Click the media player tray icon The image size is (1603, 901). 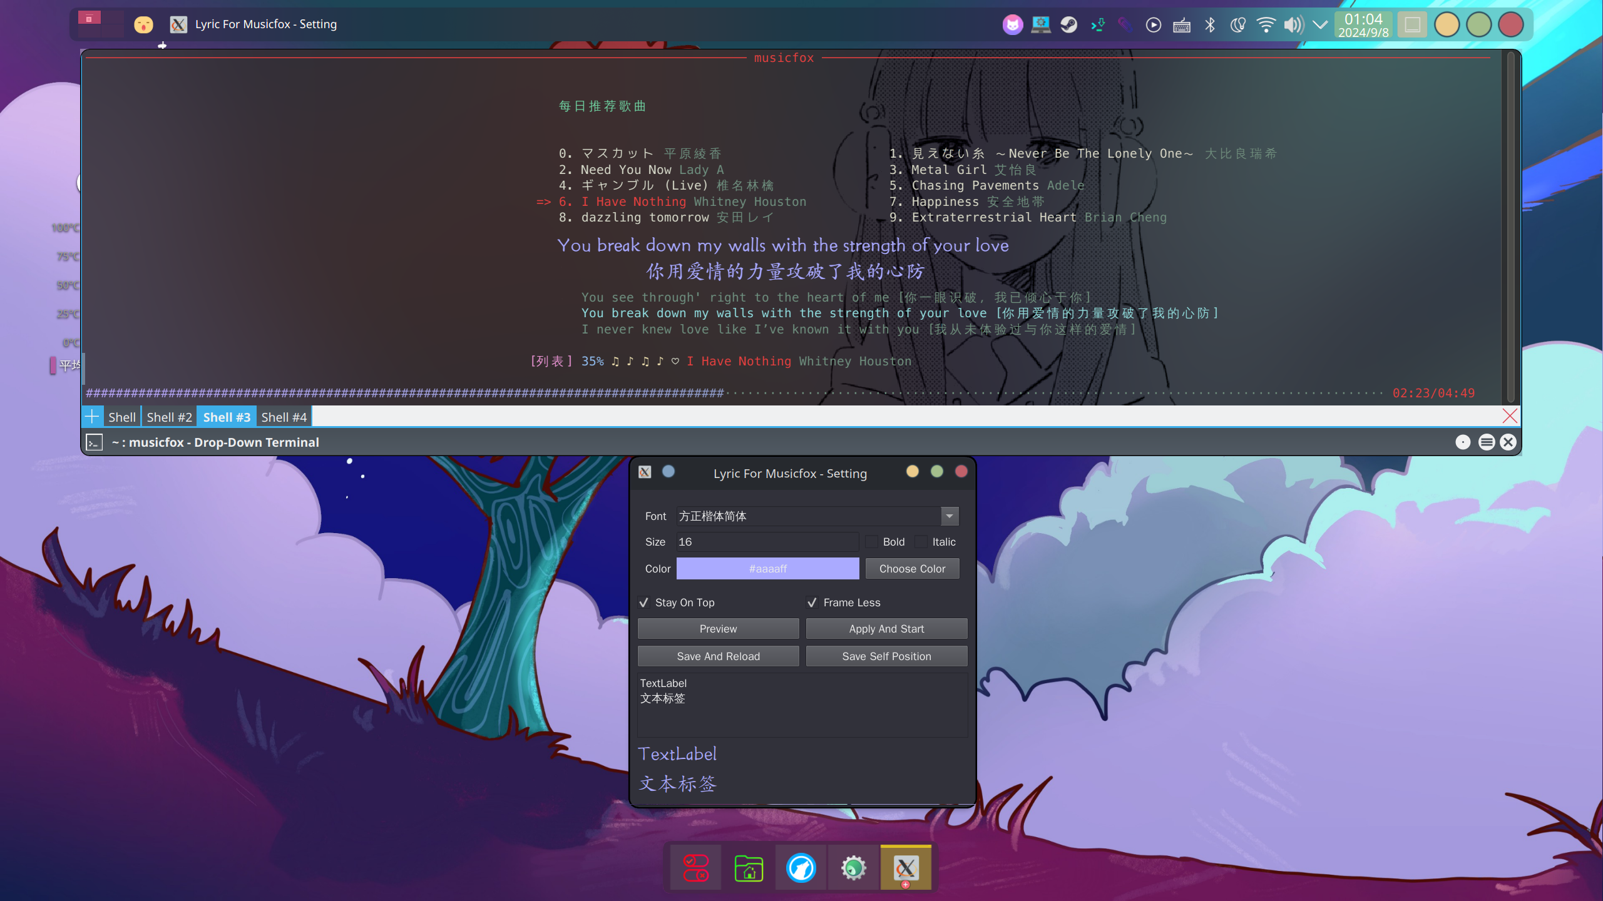tap(1153, 24)
